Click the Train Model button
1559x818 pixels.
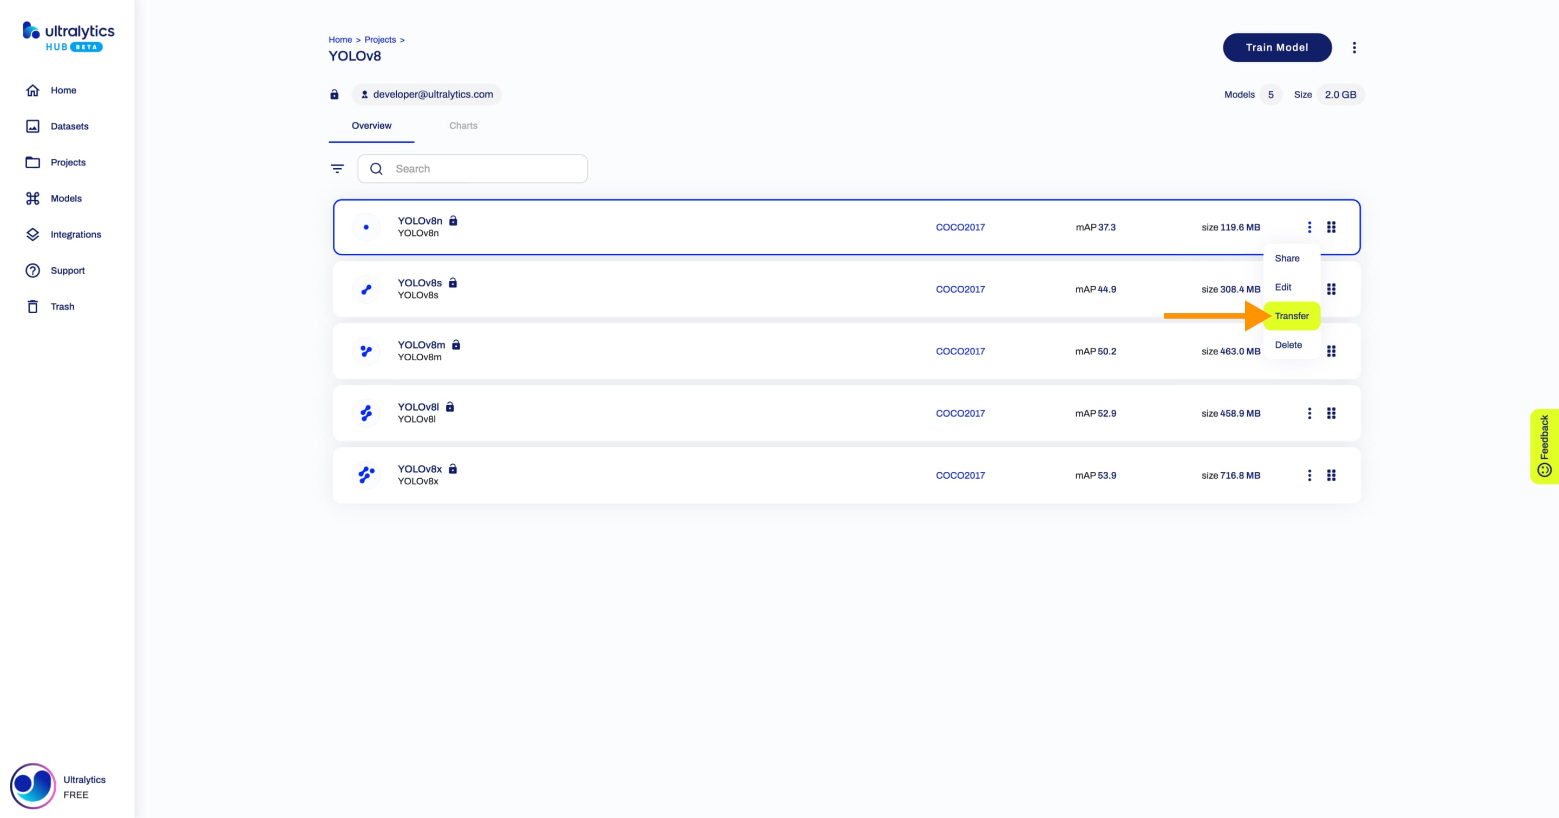tap(1276, 48)
